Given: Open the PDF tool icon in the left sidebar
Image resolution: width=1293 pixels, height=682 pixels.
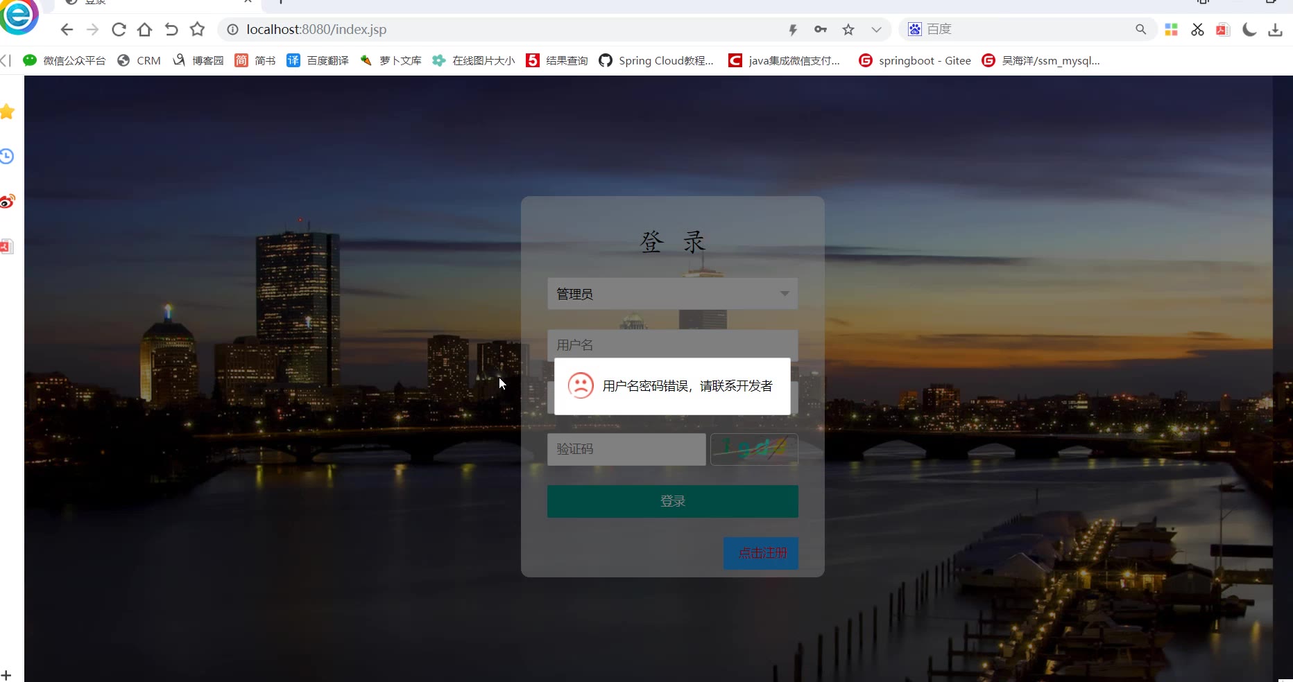Looking at the screenshot, I should click(x=7, y=247).
